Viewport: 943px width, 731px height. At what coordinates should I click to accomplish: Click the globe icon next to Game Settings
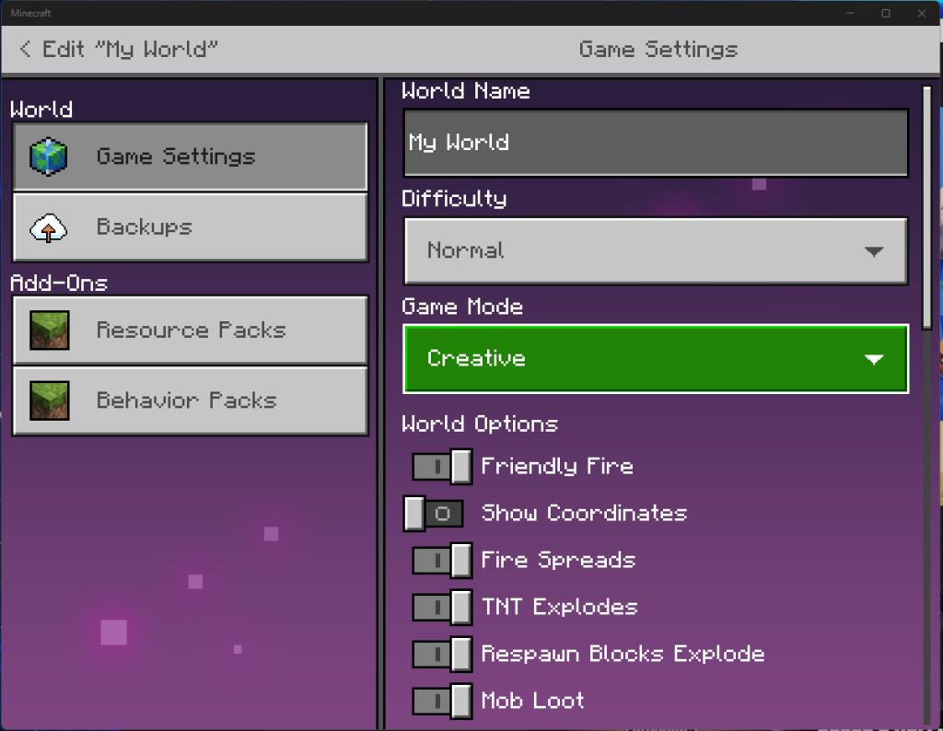point(48,157)
